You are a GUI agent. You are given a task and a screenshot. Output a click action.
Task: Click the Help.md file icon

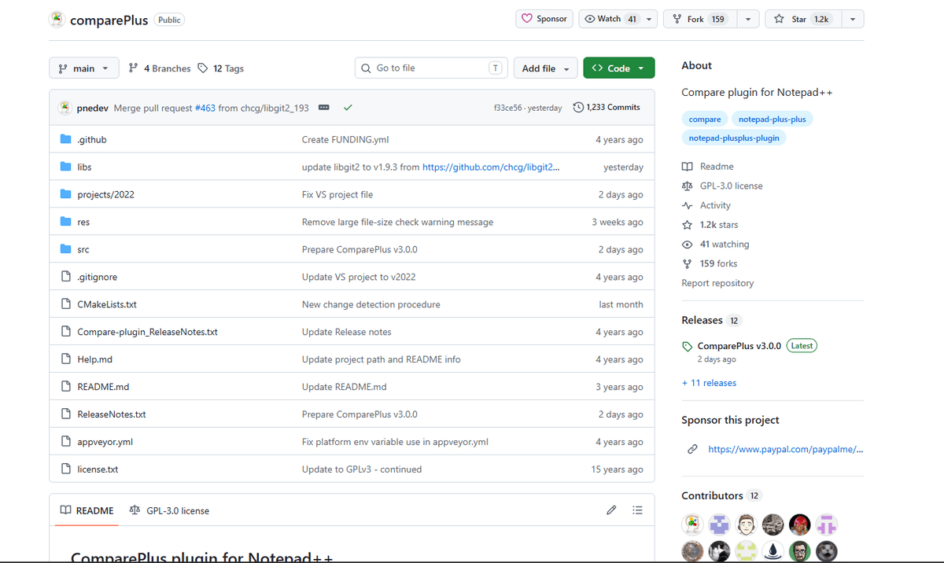point(66,359)
